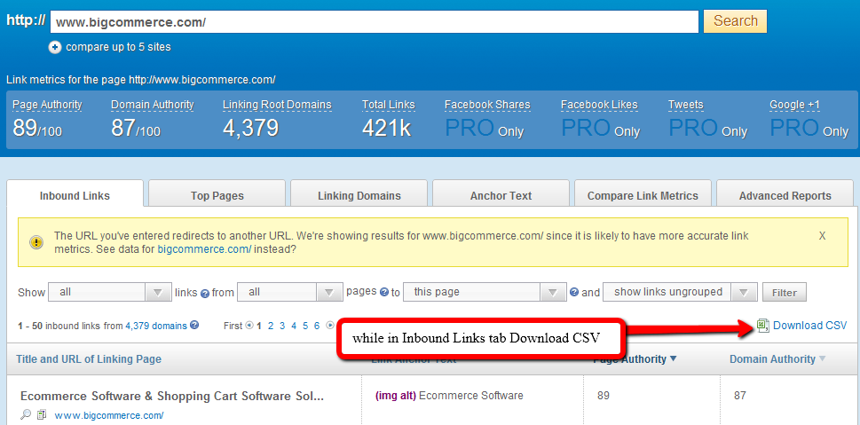Open www.bigcommerce.com/ link in results row
This screenshot has height=425, width=860.
108,415
